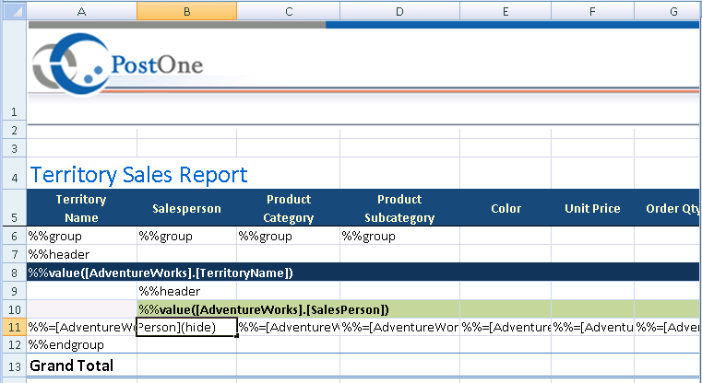Select the Grand Total cell

pyautogui.click(x=81, y=366)
